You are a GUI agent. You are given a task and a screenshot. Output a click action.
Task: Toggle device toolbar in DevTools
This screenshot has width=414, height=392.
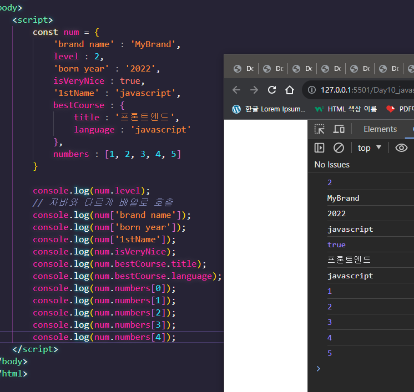tap(339, 129)
